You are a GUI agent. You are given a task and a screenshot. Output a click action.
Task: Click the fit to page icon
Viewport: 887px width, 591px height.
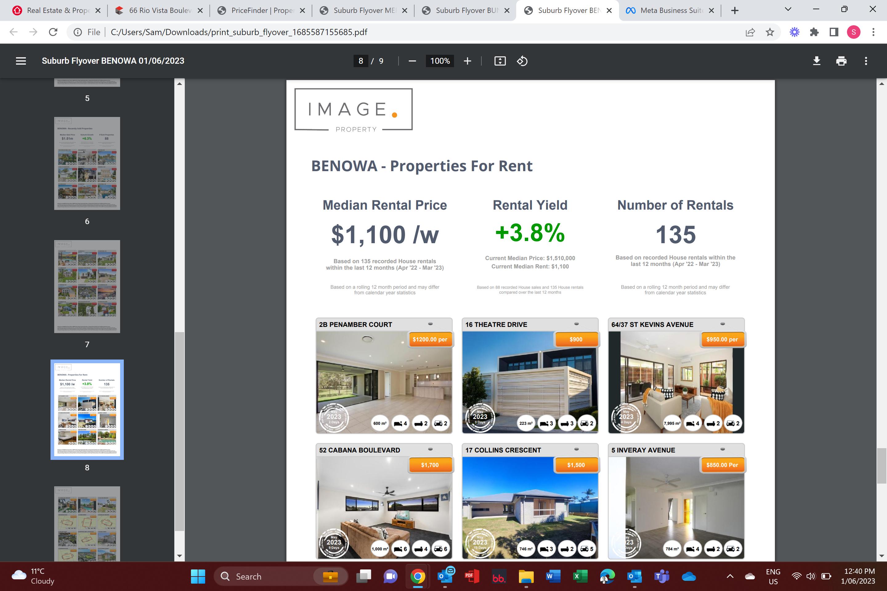pyautogui.click(x=500, y=61)
